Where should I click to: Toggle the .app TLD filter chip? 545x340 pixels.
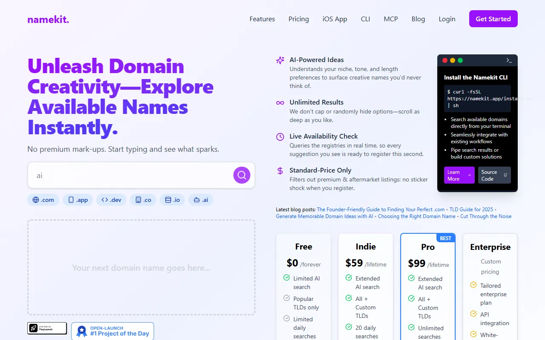[78, 200]
